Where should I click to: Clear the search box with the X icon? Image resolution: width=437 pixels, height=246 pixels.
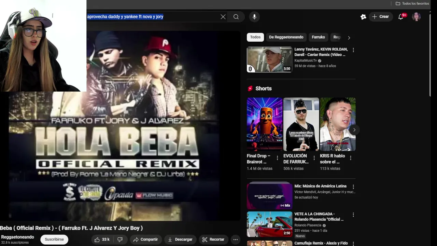point(223,17)
